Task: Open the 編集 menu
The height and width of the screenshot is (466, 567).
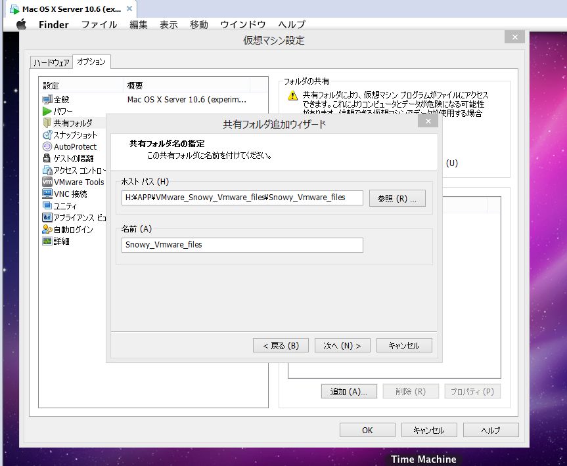Action: pyautogui.click(x=139, y=24)
